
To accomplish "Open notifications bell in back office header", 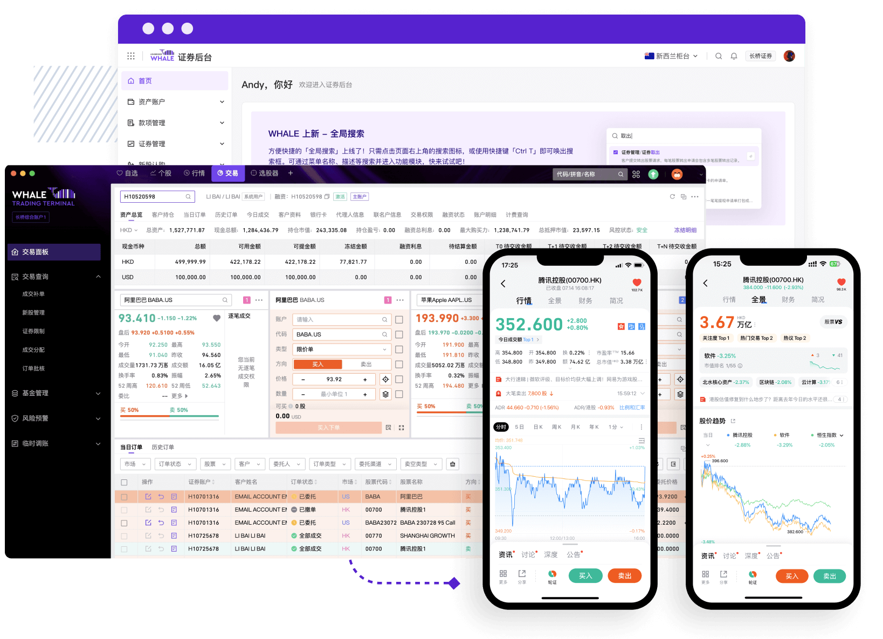I will tap(734, 56).
